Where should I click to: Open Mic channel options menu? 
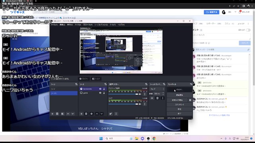145,104
